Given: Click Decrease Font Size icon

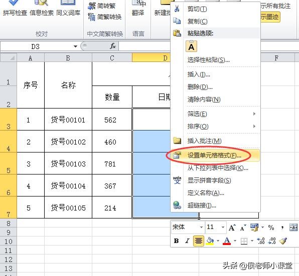Looking at the screenshot, I should (243, 227).
